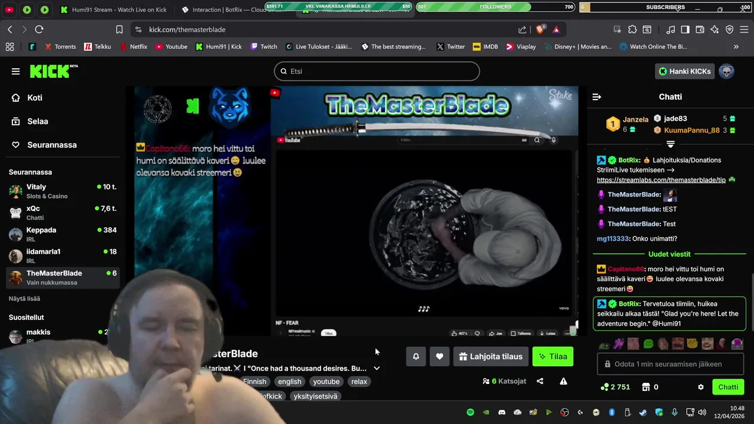Click the english tag
The height and width of the screenshot is (424, 754).
tap(289, 382)
